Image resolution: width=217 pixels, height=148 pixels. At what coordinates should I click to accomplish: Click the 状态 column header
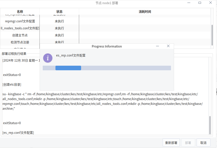(x=59, y=12)
